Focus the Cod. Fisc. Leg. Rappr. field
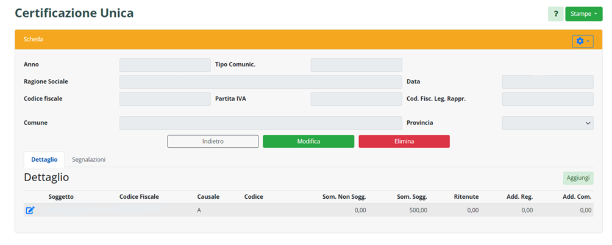This screenshot has width=612, height=245. pyautogui.click(x=547, y=99)
